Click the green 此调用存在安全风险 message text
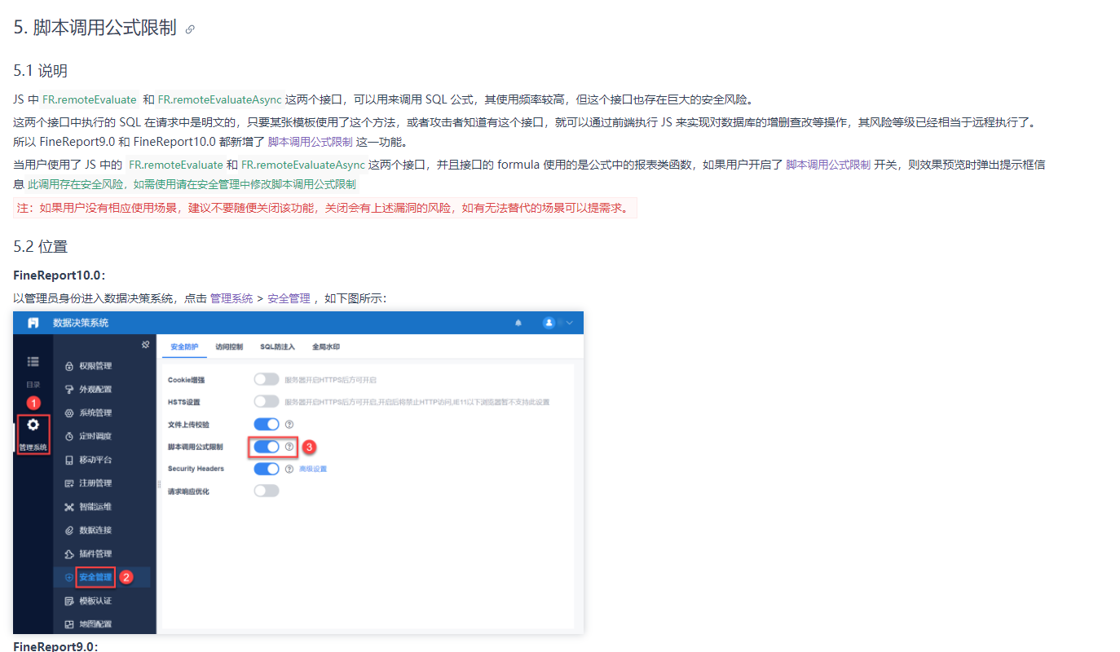Screen dimensions: 1120x652 point(192,184)
